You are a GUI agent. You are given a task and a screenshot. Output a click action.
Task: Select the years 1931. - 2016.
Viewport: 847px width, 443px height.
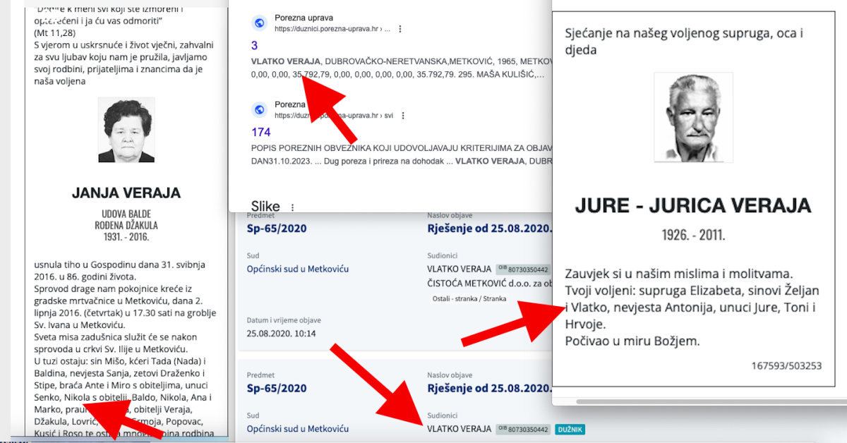point(126,238)
